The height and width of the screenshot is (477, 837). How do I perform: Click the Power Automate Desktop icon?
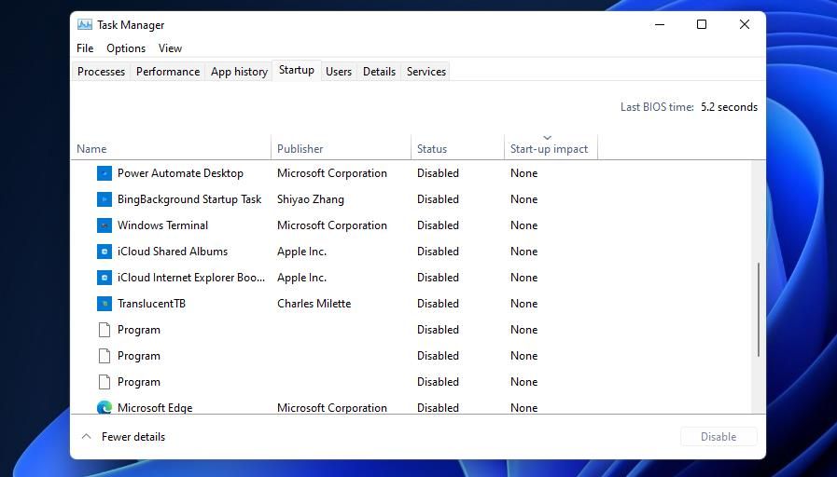tap(105, 173)
